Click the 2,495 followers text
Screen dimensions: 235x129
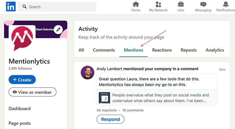(20, 68)
